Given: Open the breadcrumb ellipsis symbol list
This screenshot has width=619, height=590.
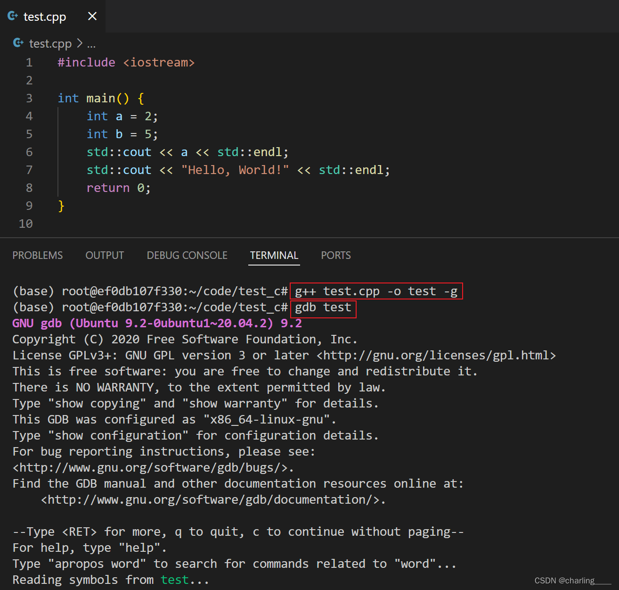Looking at the screenshot, I should click(x=91, y=44).
